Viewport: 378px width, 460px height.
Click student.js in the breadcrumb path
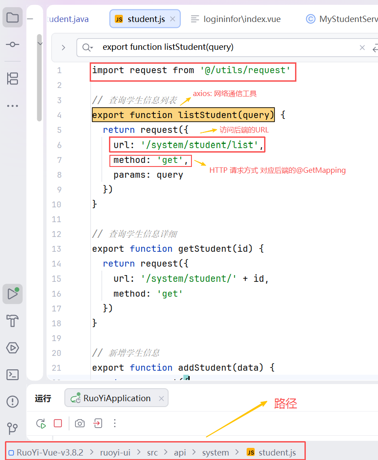click(271, 452)
